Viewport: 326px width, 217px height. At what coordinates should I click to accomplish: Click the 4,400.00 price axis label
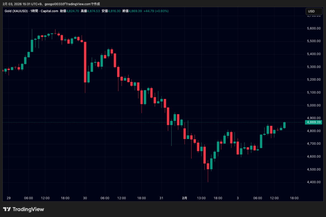[x=312, y=182]
